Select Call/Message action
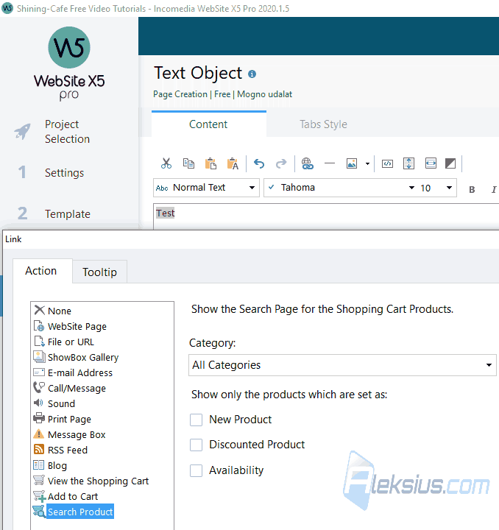Viewport: 499px width, 530px height. tap(70, 388)
